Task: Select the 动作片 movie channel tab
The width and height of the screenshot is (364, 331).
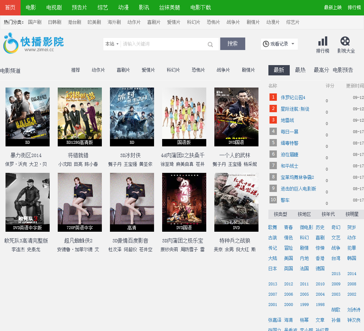Action: click(99, 70)
